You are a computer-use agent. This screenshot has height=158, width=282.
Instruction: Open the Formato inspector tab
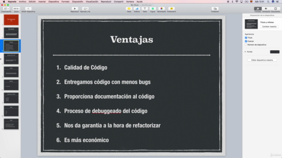[x=258, y=9]
